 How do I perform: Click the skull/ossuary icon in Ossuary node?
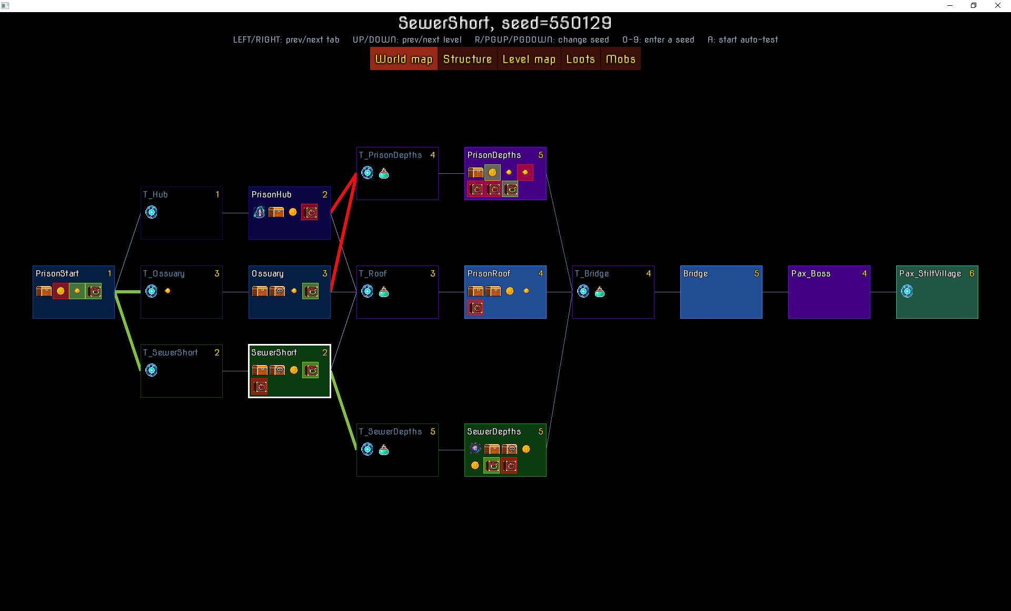click(x=278, y=292)
